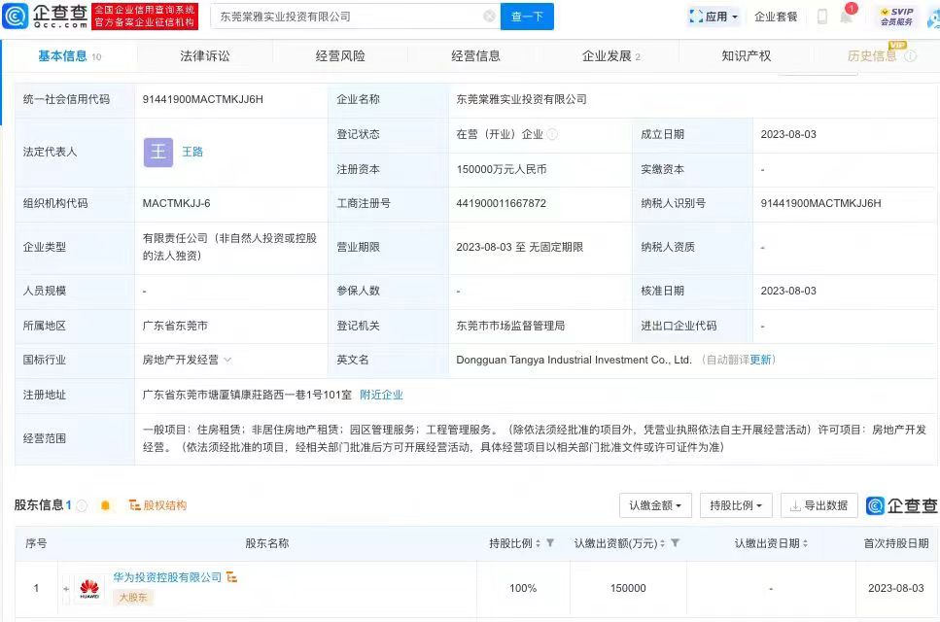Click 更新 next to 自动翻译
Screen dimensions: 940x622
coord(760,360)
